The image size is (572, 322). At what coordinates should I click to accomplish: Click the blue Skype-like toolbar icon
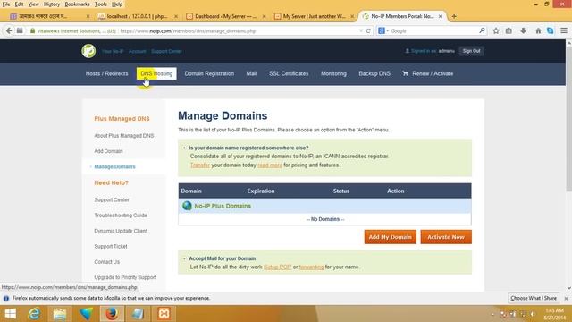[x=551, y=31]
